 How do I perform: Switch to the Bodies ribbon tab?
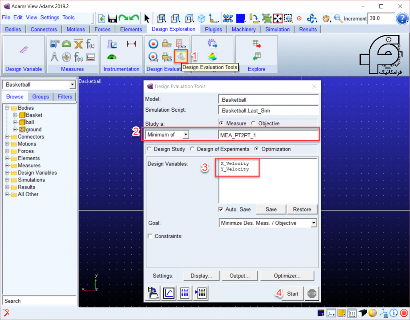pos(13,29)
